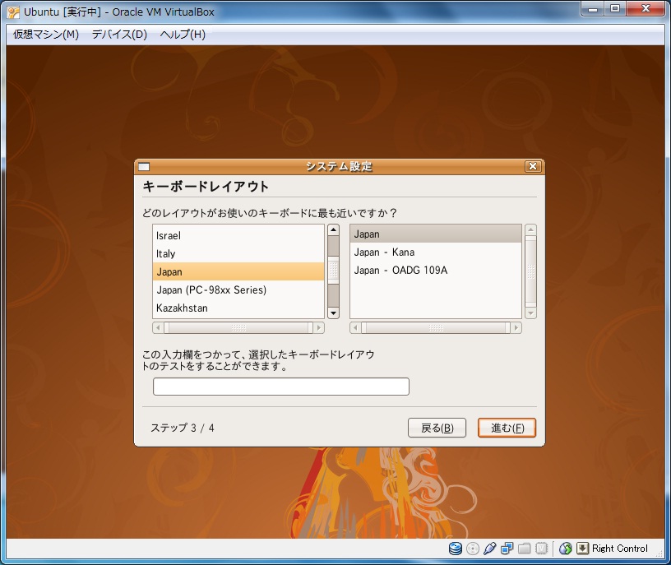Select Japan in the left layout list
Screen dimensions: 671x565
(x=238, y=271)
